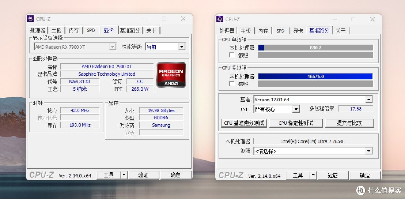Click 验证 button in right window

pos(333,175)
